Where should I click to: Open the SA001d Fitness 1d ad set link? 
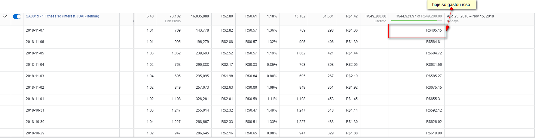click(62, 16)
